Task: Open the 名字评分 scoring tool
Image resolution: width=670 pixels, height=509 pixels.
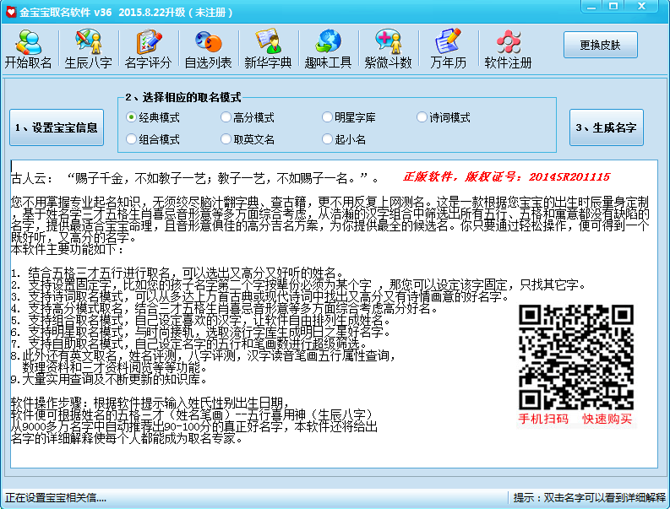Action: [148, 49]
